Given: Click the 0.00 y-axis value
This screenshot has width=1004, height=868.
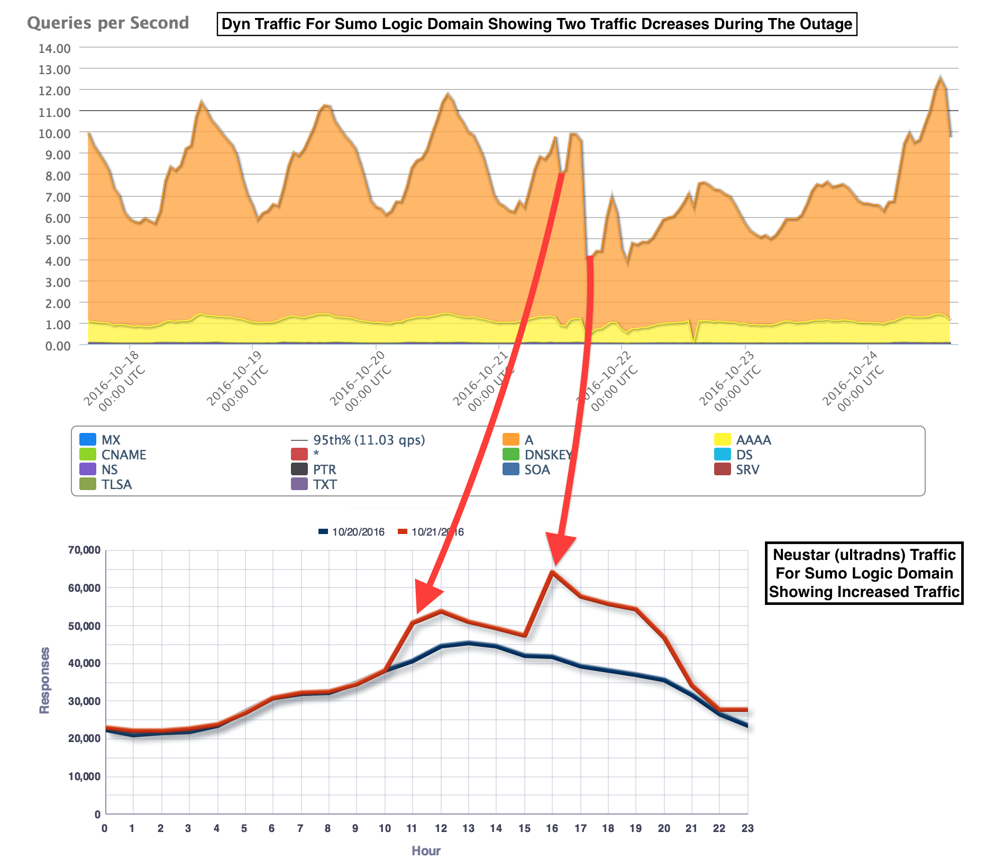Looking at the screenshot, I should [x=58, y=346].
